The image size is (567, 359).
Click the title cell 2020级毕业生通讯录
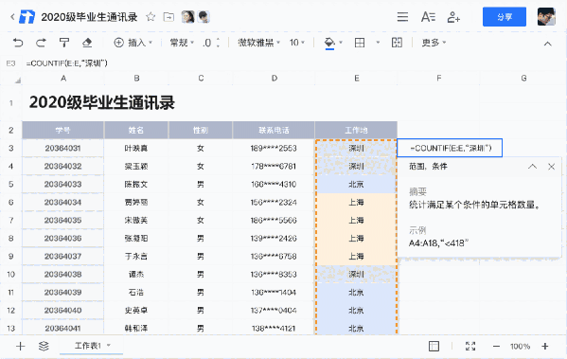(102, 103)
